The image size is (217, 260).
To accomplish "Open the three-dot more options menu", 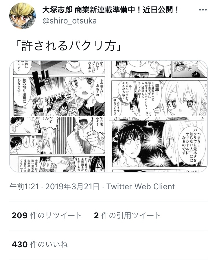I will click(203, 10).
